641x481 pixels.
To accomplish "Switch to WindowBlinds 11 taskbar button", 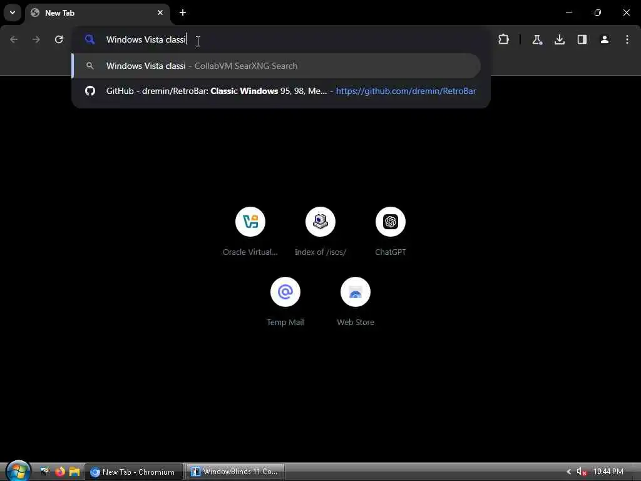I will point(235,472).
